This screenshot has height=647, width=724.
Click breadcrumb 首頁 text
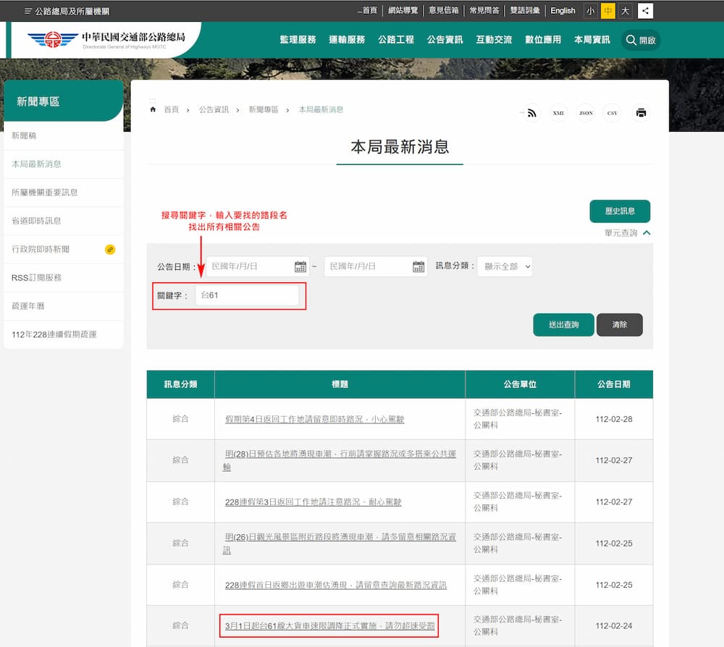point(172,110)
